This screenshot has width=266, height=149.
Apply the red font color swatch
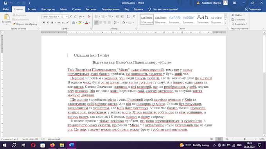click(x=87, y=23)
